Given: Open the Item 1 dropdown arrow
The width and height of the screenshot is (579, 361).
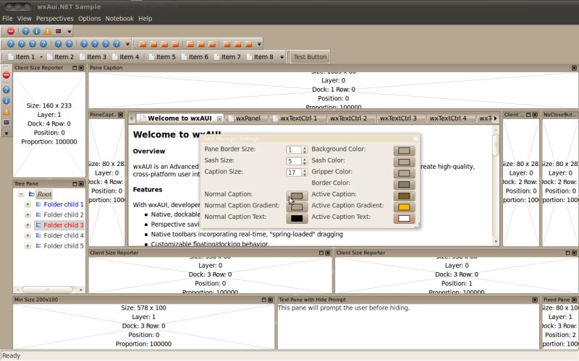Looking at the screenshot, I should click(41, 57).
